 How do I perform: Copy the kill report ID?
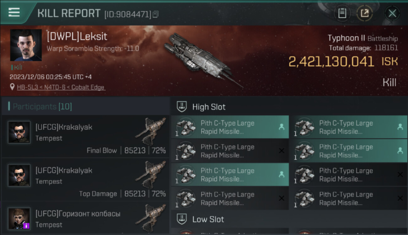[x=156, y=14]
